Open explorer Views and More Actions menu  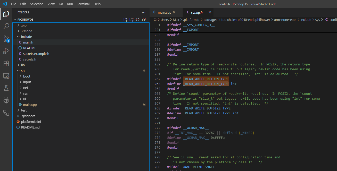tap(144, 12)
